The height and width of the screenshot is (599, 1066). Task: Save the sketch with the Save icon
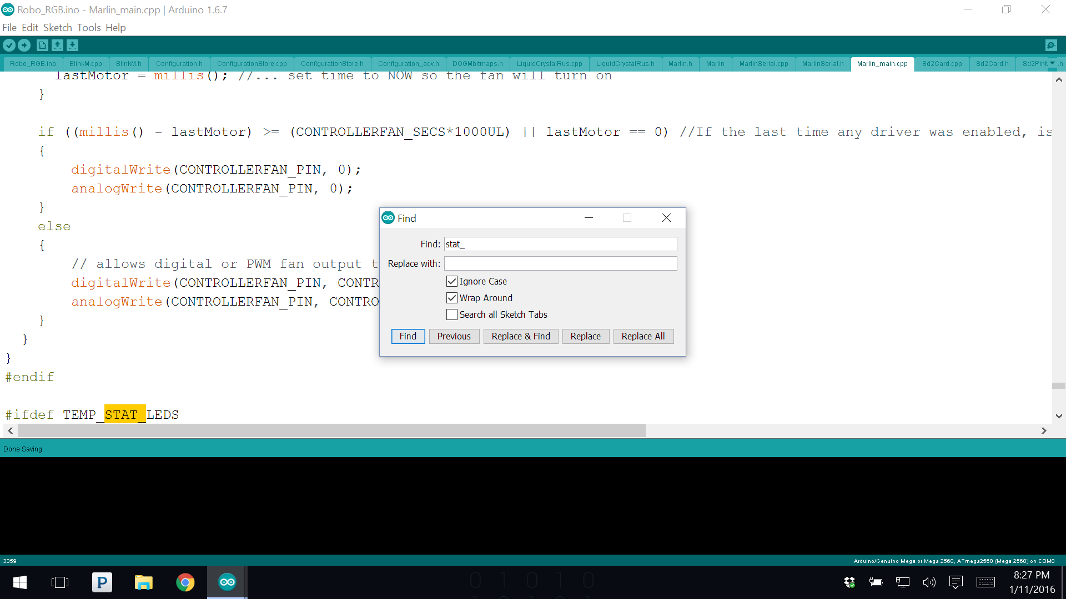click(x=72, y=45)
